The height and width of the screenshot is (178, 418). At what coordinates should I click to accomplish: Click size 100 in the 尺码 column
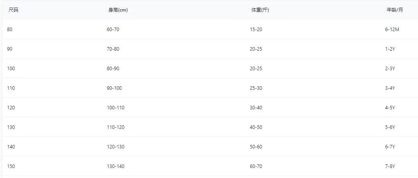(11, 69)
